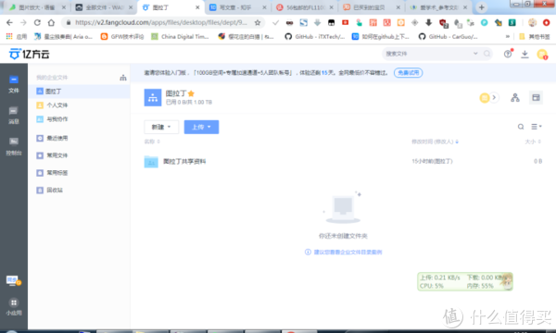Screen dimensions: 556x333
Task: Sort list by 大小 column header
Action: point(533,142)
